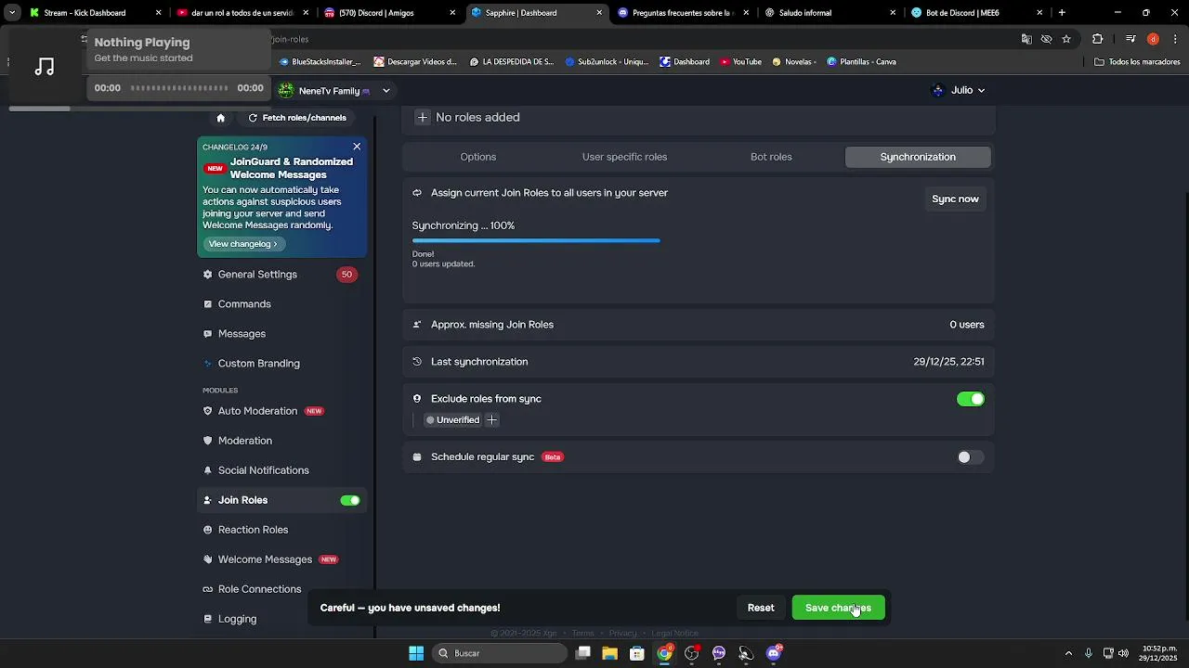The image size is (1189, 668).
Task: Close the changelog banner
Action: tap(357, 147)
